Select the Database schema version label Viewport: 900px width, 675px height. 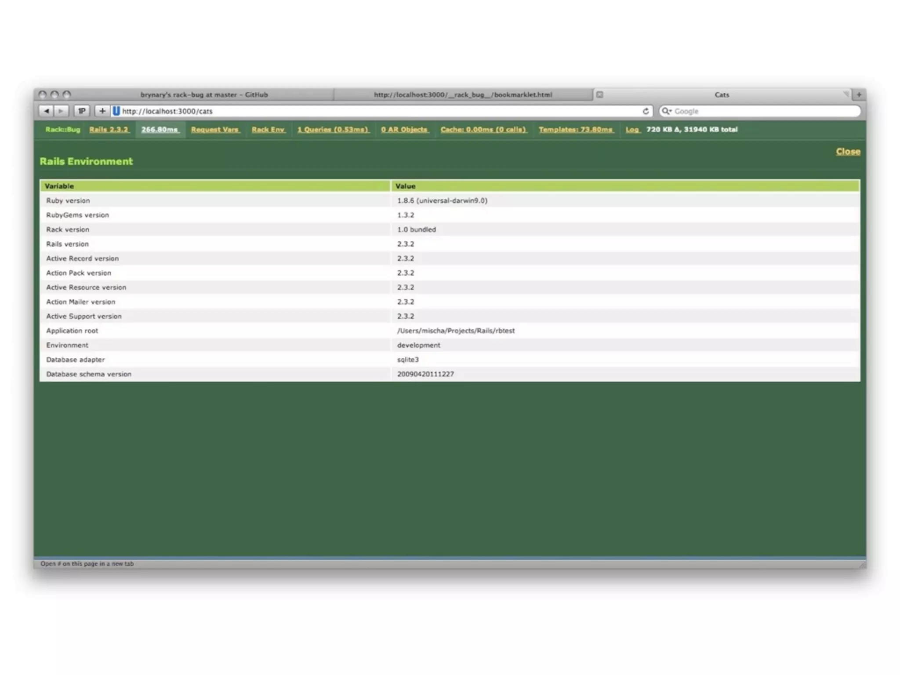89,374
